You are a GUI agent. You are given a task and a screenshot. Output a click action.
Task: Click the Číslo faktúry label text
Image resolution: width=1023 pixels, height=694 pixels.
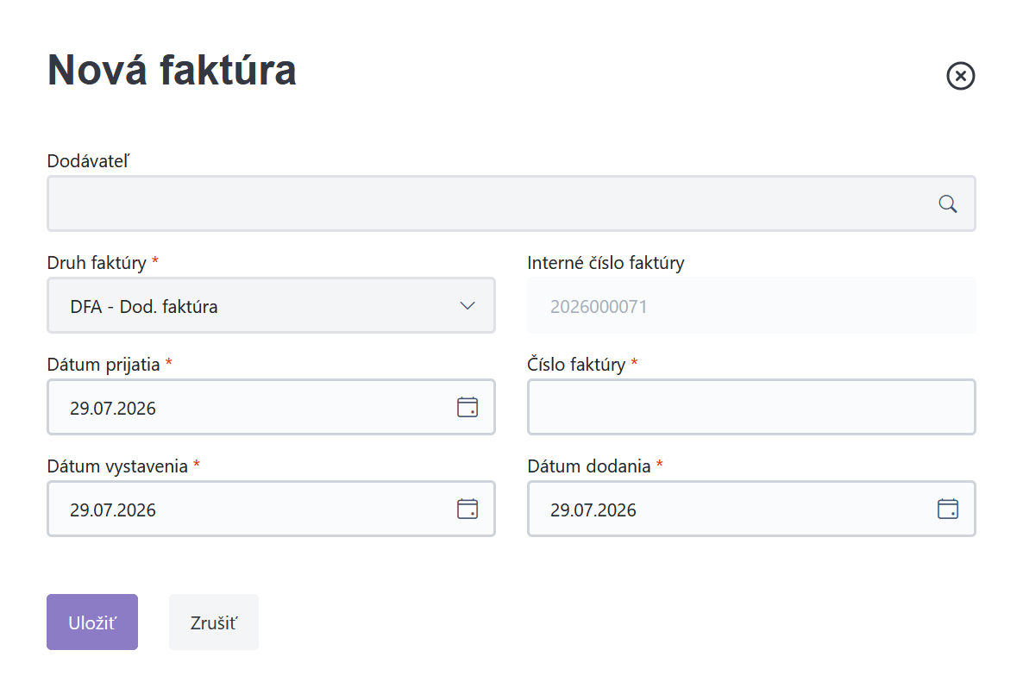(x=576, y=365)
